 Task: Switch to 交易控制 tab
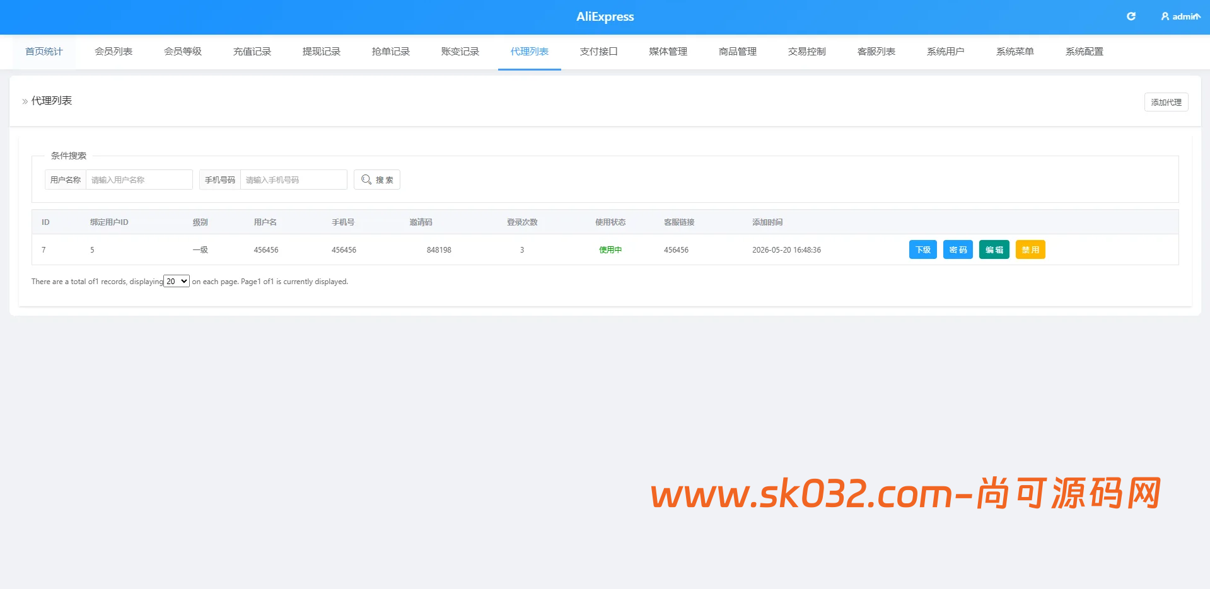coord(807,52)
